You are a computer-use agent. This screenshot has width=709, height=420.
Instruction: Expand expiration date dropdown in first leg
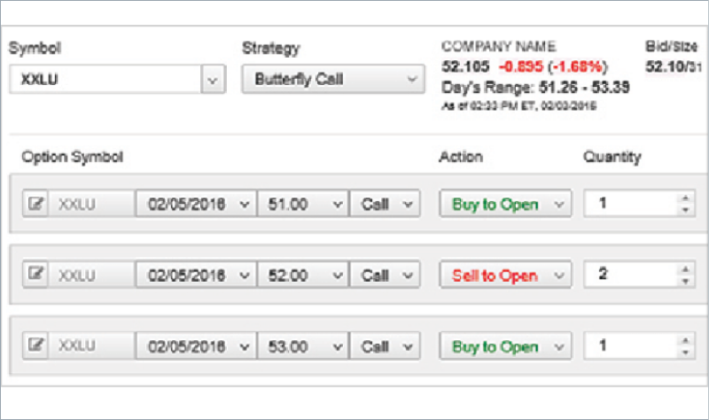pyautogui.click(x=196, y=205)
